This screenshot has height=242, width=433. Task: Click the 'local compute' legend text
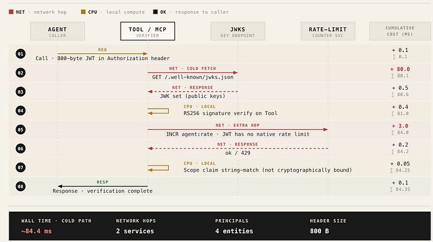pos(126,12)
